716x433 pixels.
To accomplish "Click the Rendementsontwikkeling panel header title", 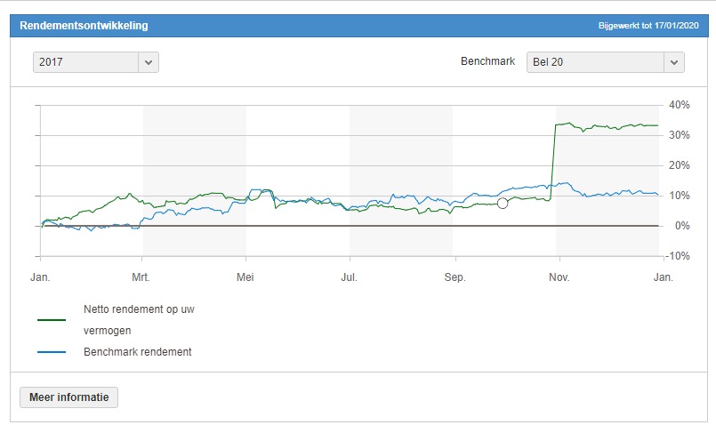I will (84, 26).
